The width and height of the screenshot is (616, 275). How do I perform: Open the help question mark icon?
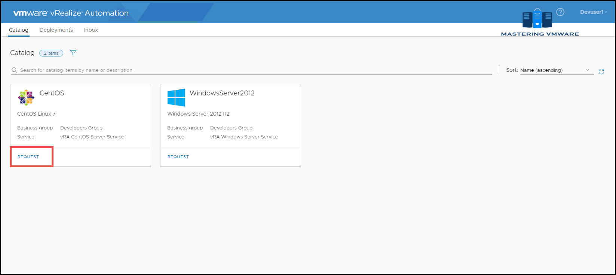(x=560, y=12)
